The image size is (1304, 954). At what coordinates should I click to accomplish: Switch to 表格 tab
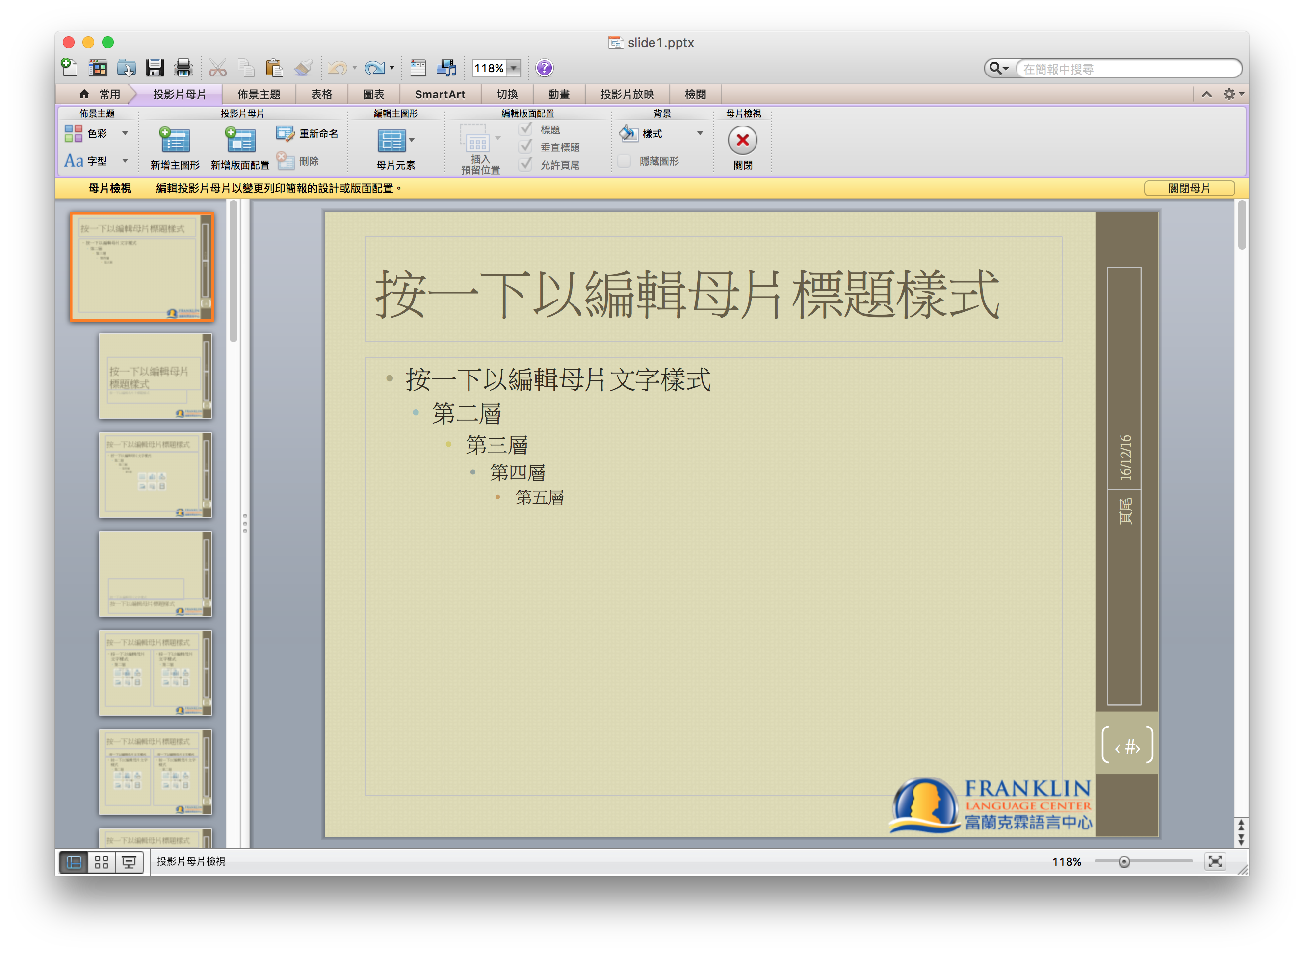click(x=322, y=94)
